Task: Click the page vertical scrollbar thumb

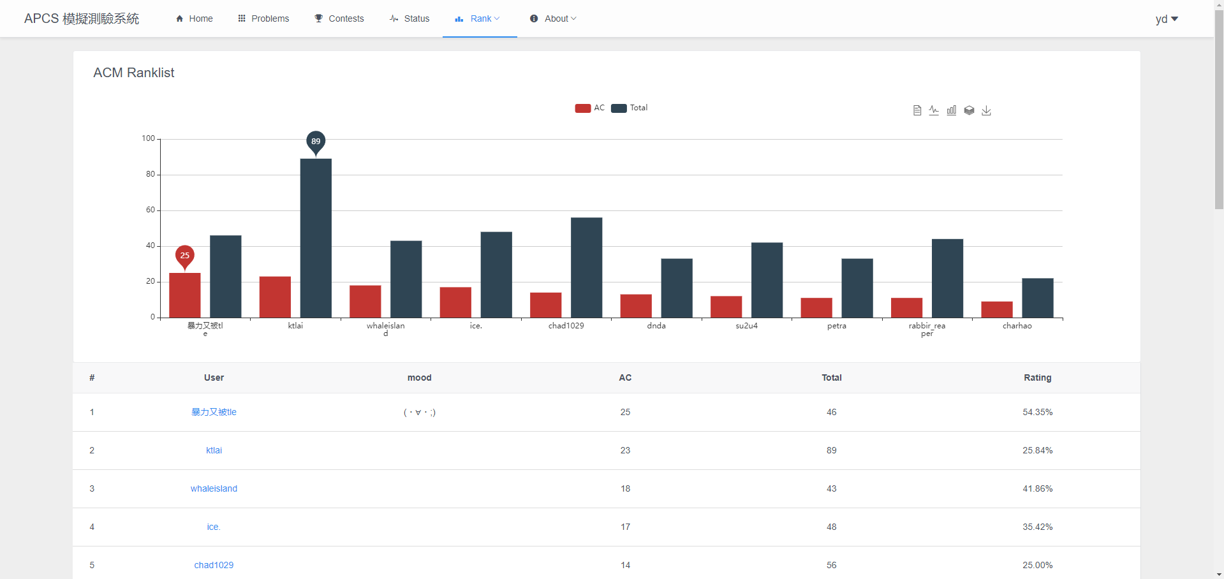Action: pyautogui.click(x=1219, y=108)
